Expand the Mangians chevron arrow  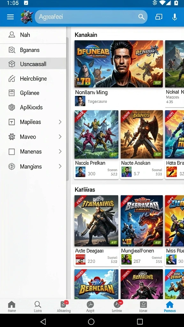[60, 166]
